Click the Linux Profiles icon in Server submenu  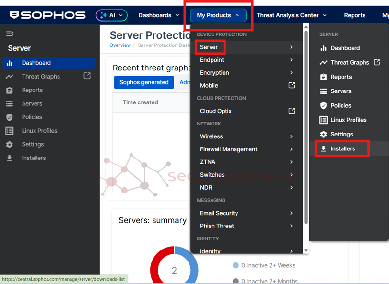tap(324, 120)
